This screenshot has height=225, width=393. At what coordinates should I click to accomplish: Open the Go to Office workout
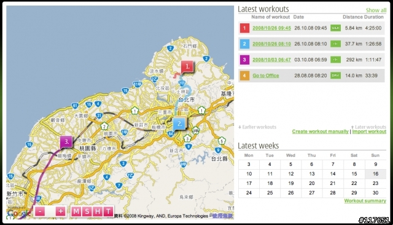[266, 76]
